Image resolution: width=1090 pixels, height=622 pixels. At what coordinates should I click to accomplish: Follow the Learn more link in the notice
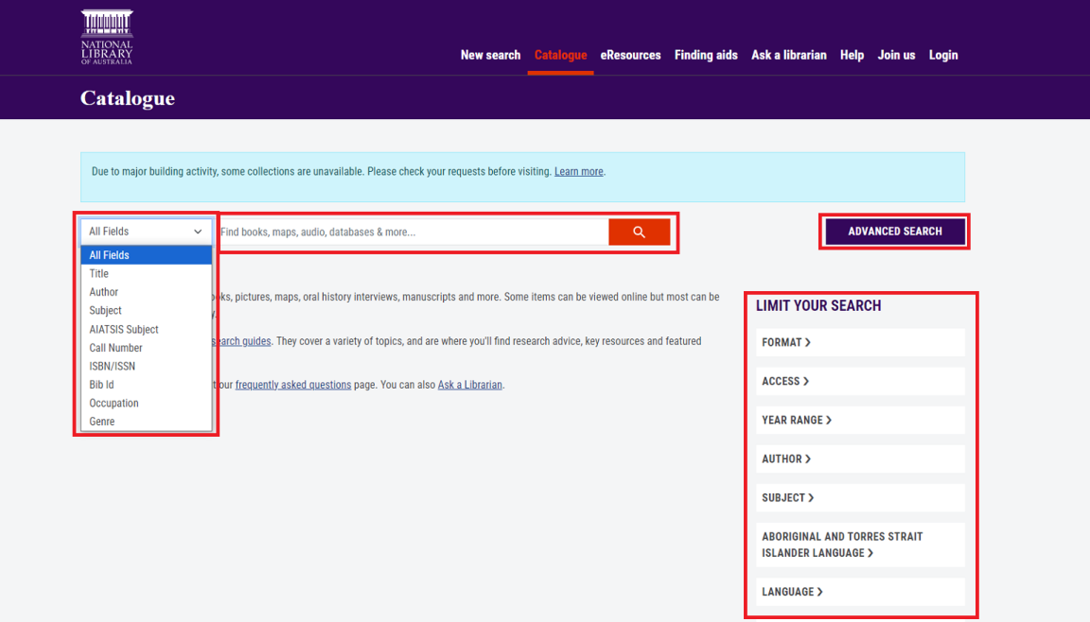(578, 171)
